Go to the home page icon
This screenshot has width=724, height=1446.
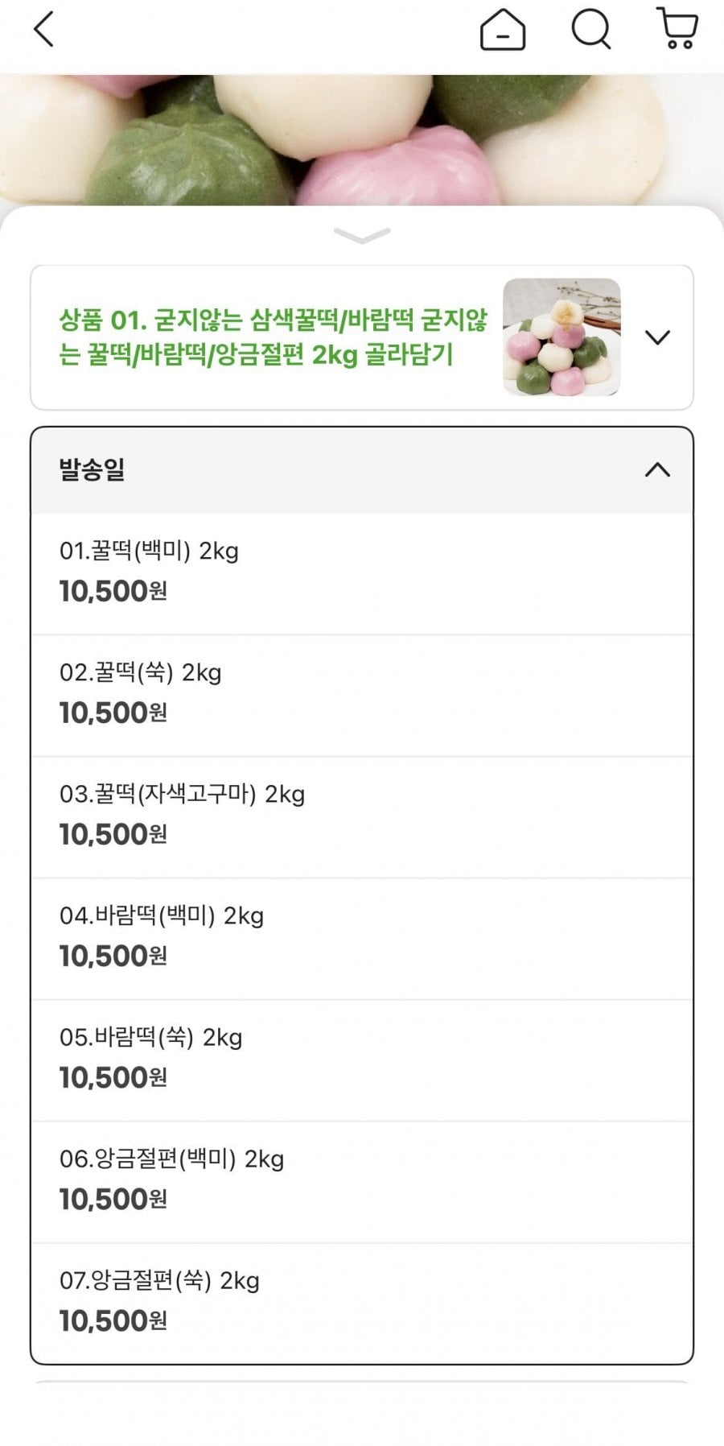click(x=503, y=31)
